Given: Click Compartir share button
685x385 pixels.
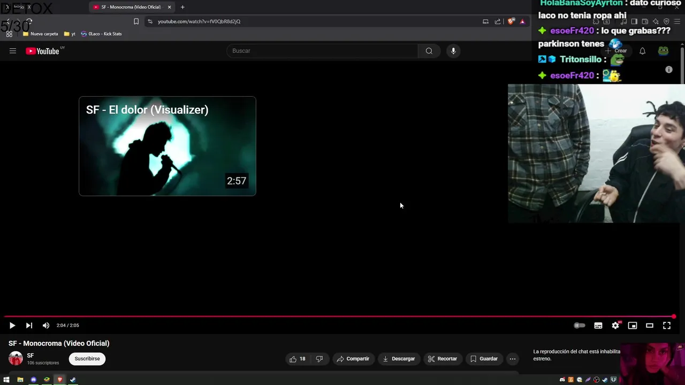Looking at the screenshot, I should coord(353,359).
